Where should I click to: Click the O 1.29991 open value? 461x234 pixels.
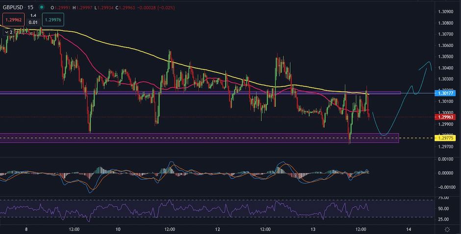tap(60, 8)
